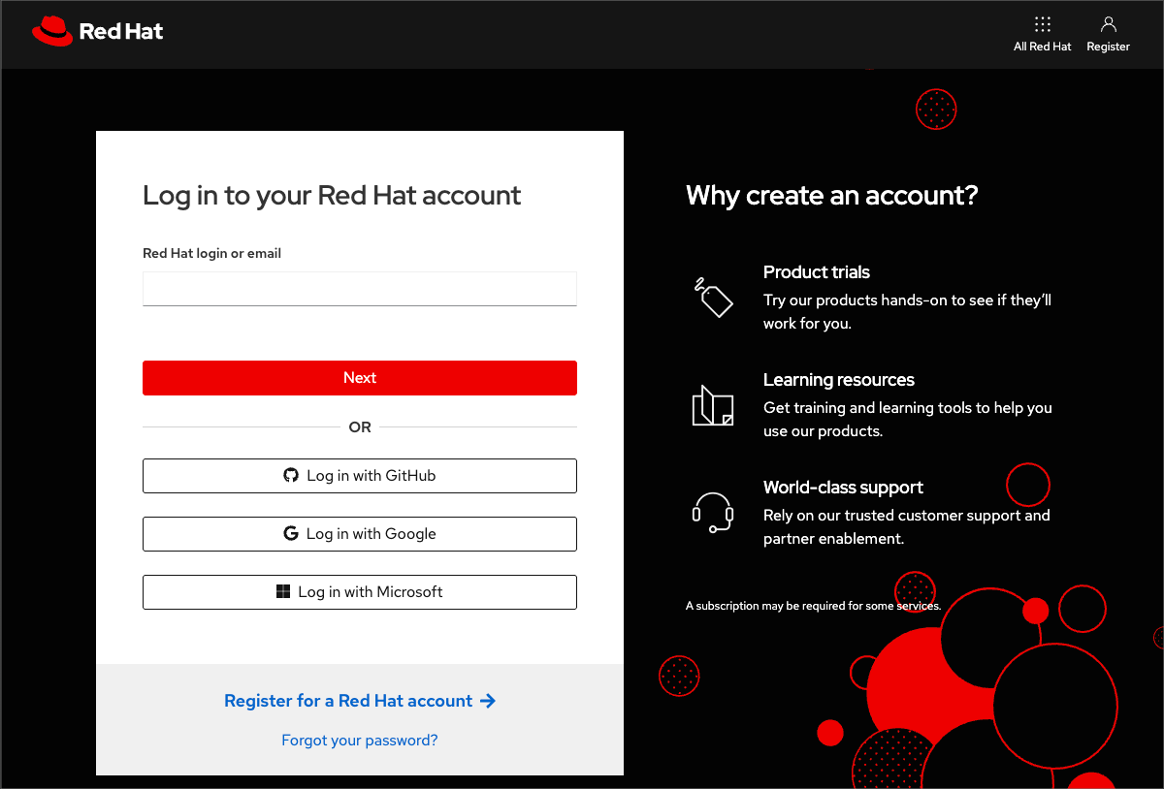This screenshot has height=789, width=1164.
Task: Click the Red Hat wordmark text
Action: tap(120, 31)
